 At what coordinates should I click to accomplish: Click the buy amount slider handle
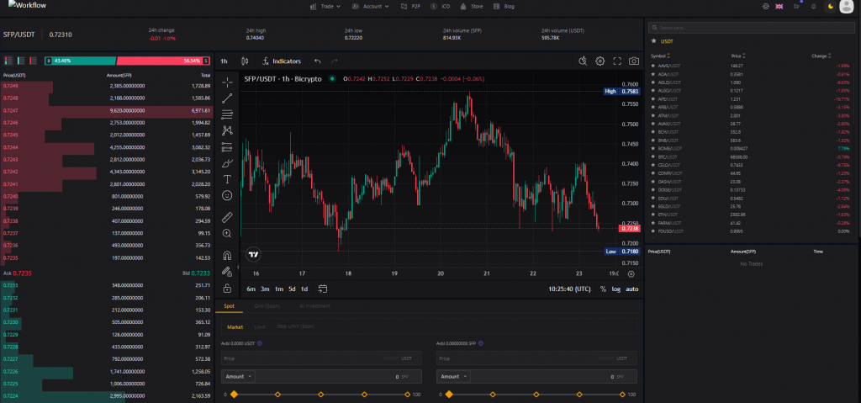click(234, 395)
